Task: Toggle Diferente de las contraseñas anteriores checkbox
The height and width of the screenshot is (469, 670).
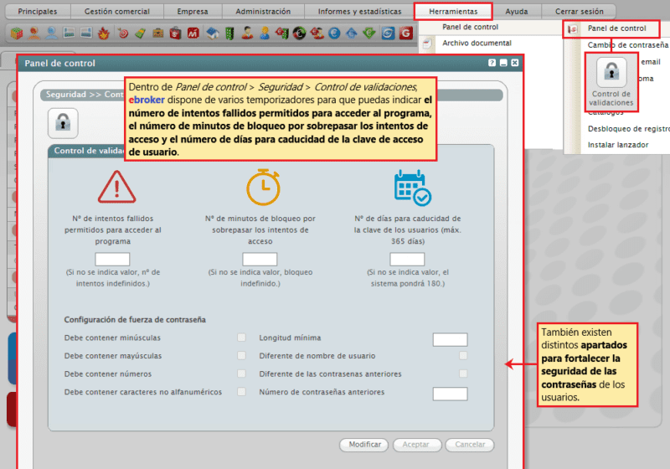Action: [x=463, y=374]
